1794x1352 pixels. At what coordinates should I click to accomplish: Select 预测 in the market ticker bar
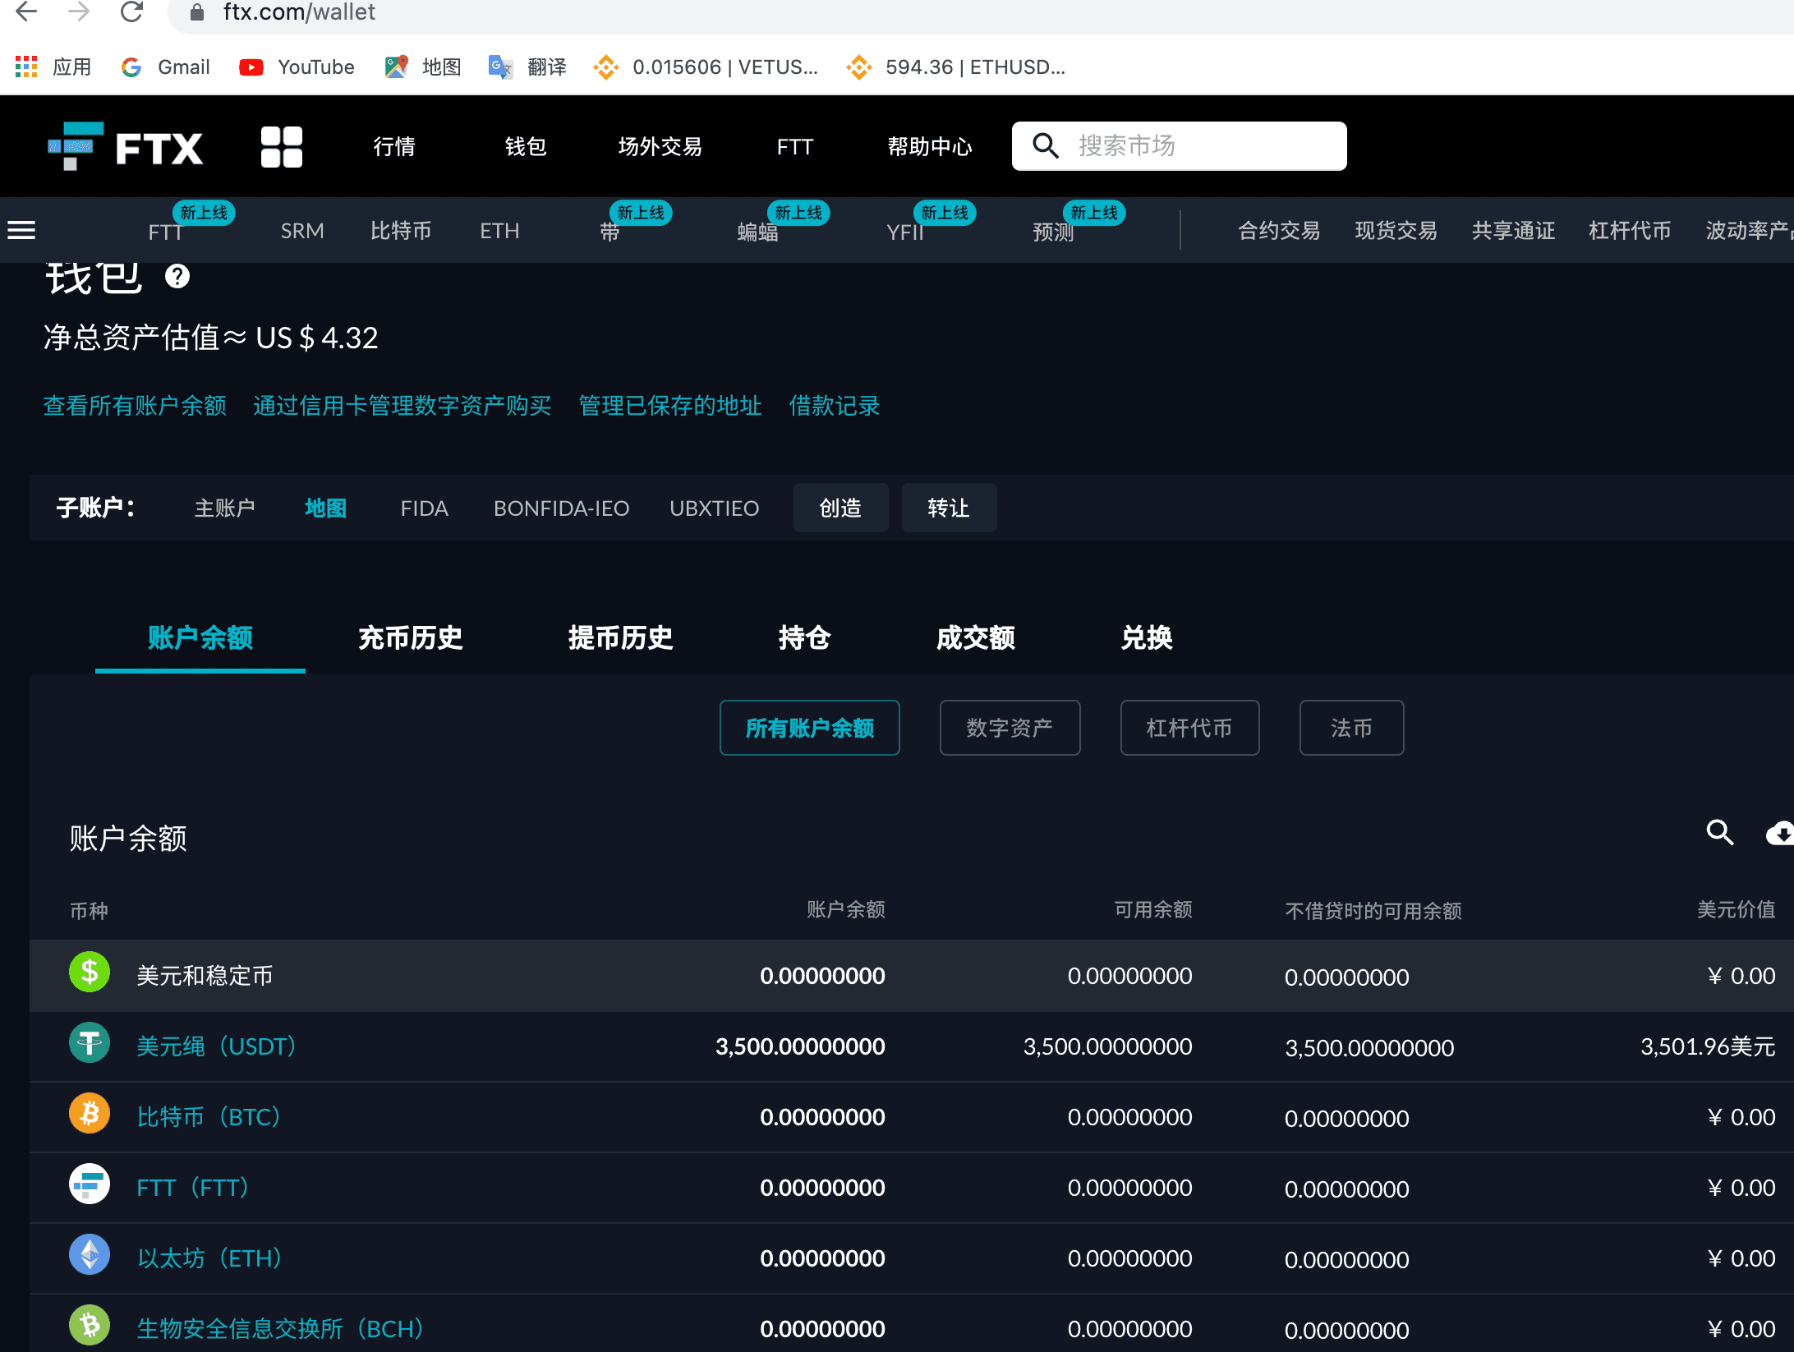[1053, 232]
